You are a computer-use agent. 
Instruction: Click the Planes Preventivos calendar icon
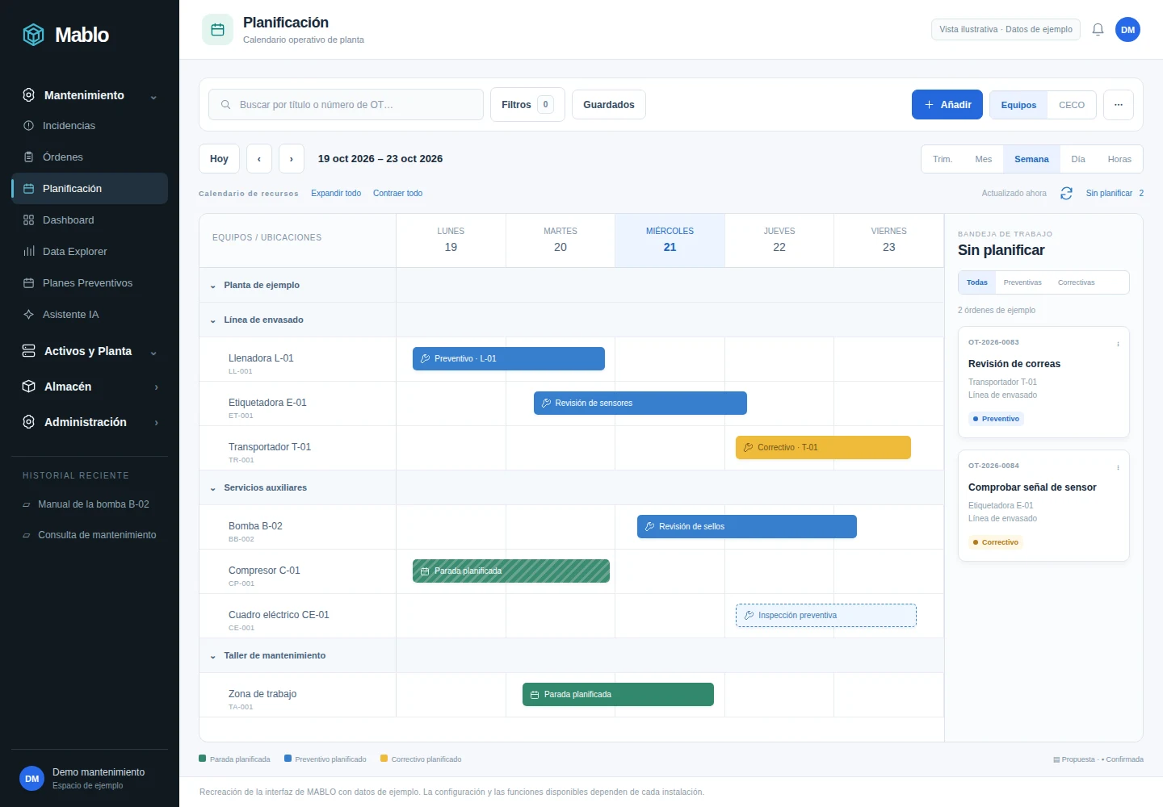28,283
